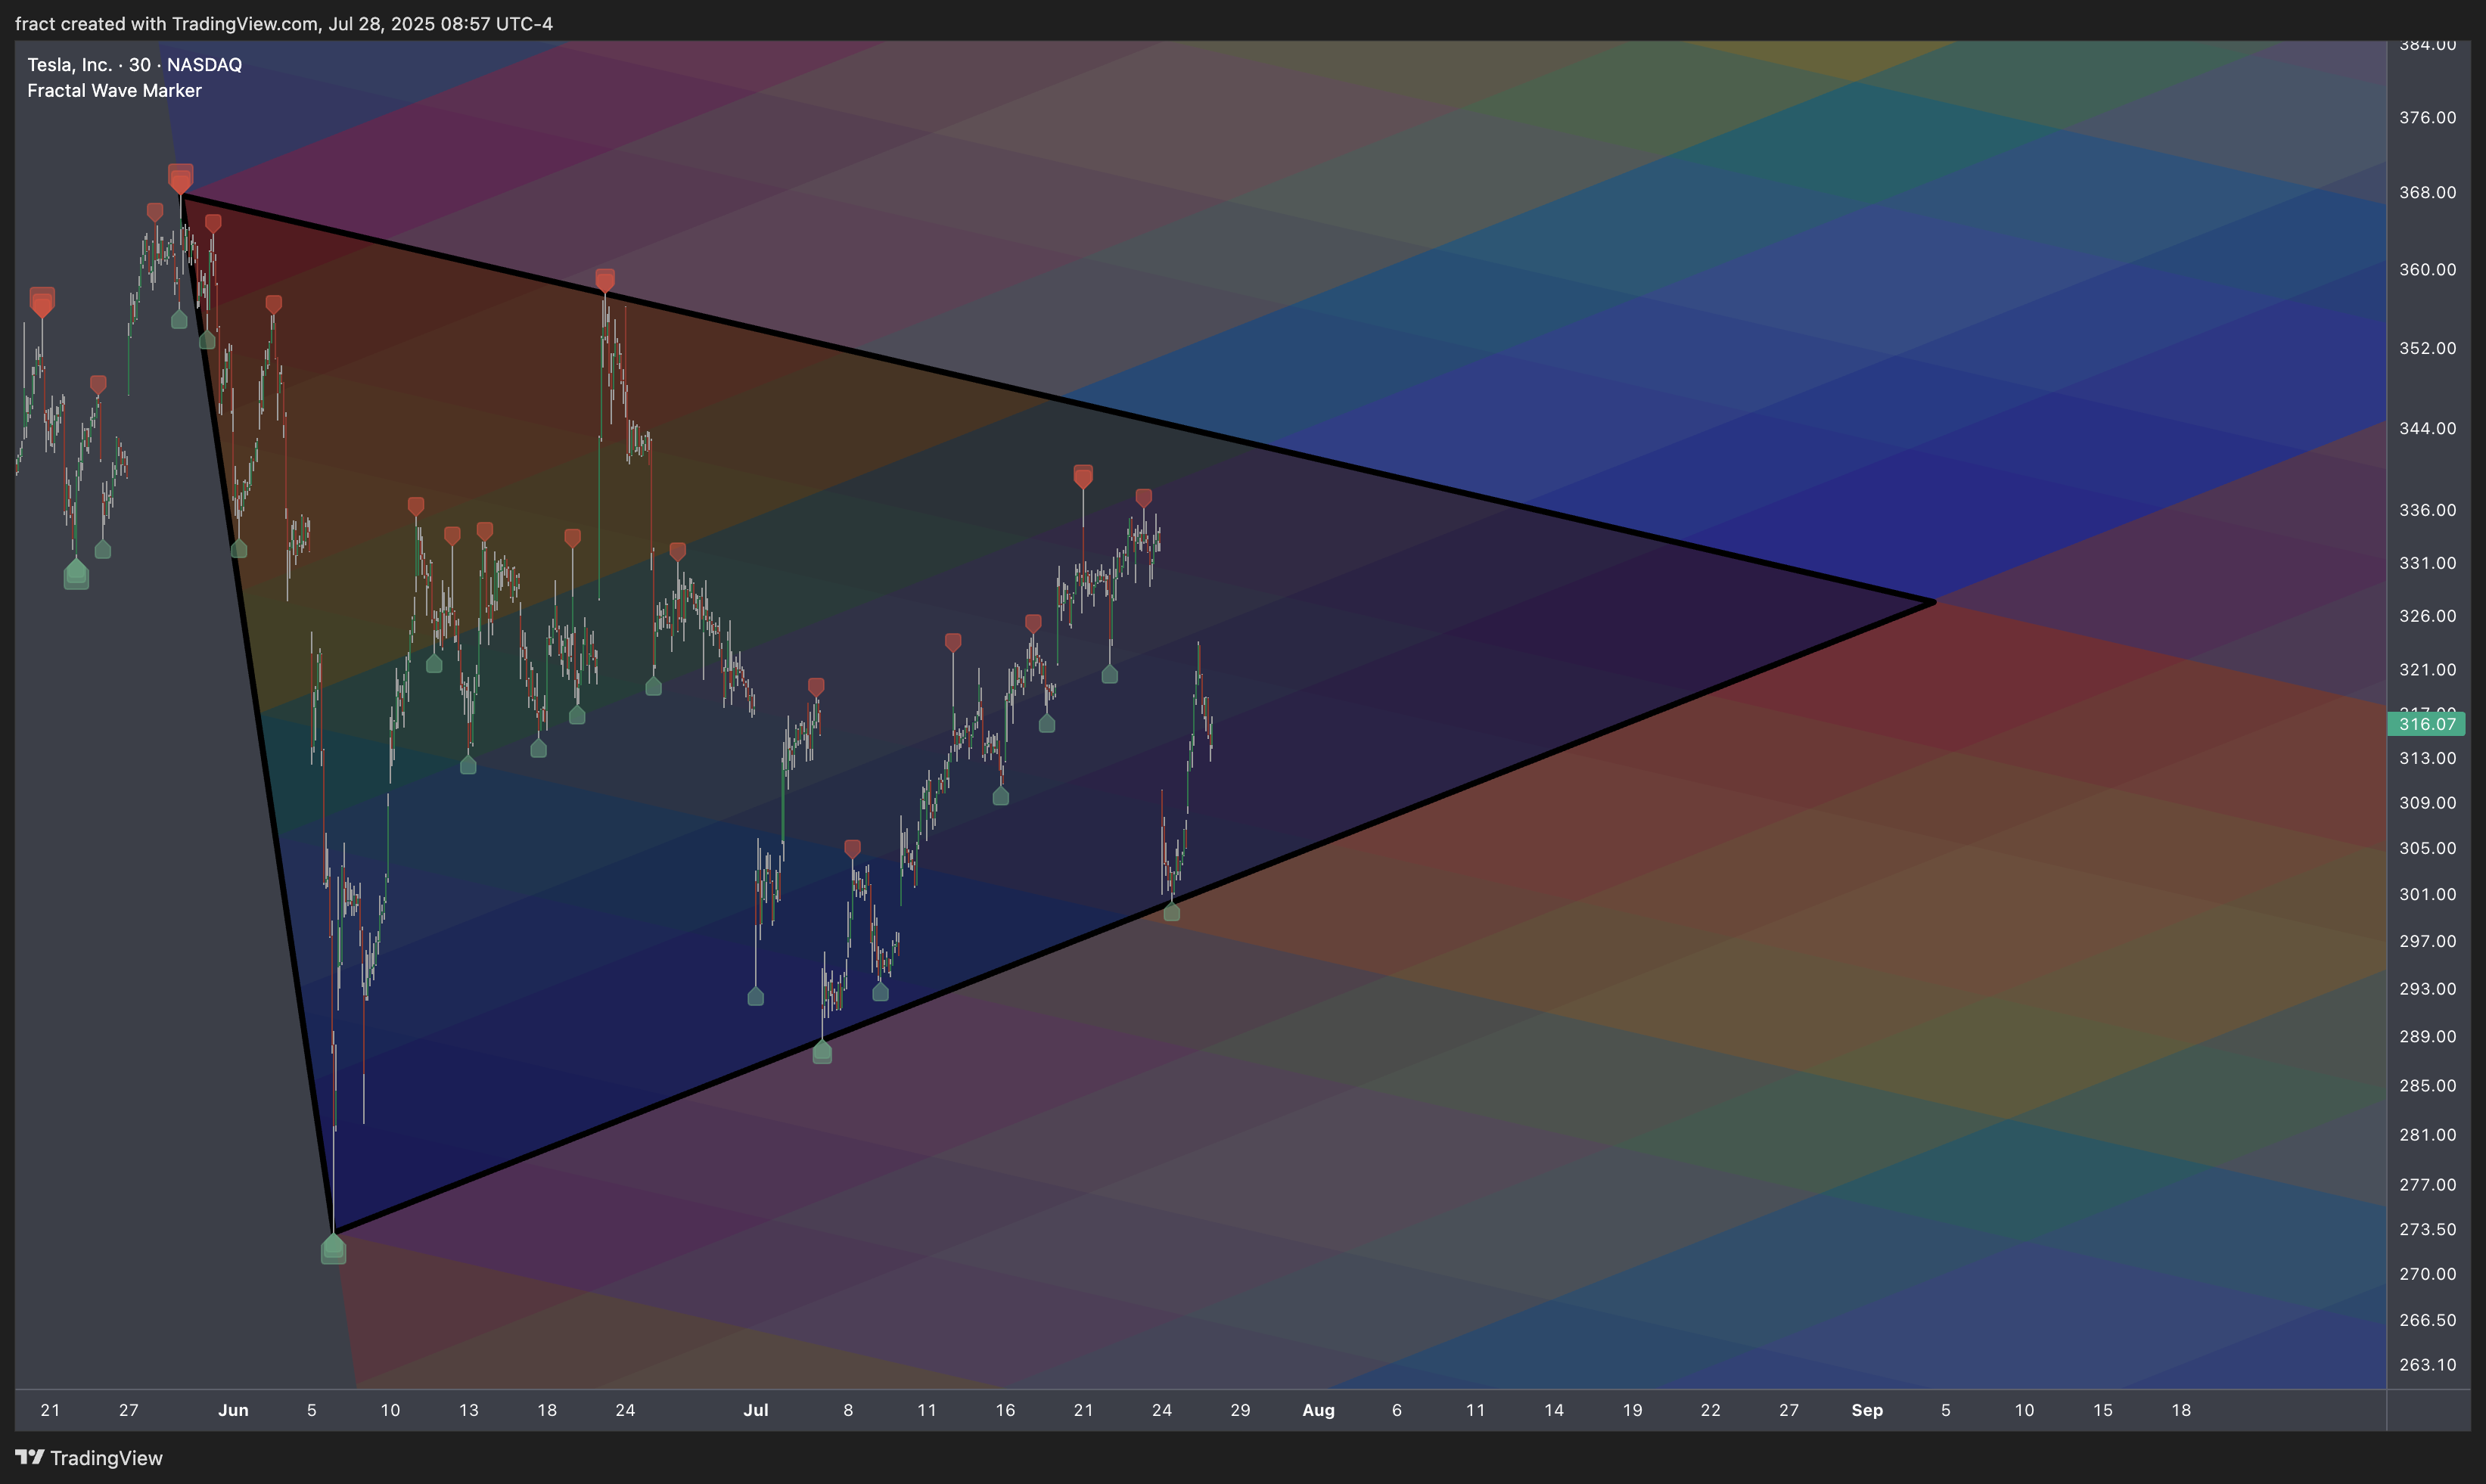Viewport: 2486px width, 1484px height.
Task: Click the 277.00 price axis label
Action: 2427,1184
